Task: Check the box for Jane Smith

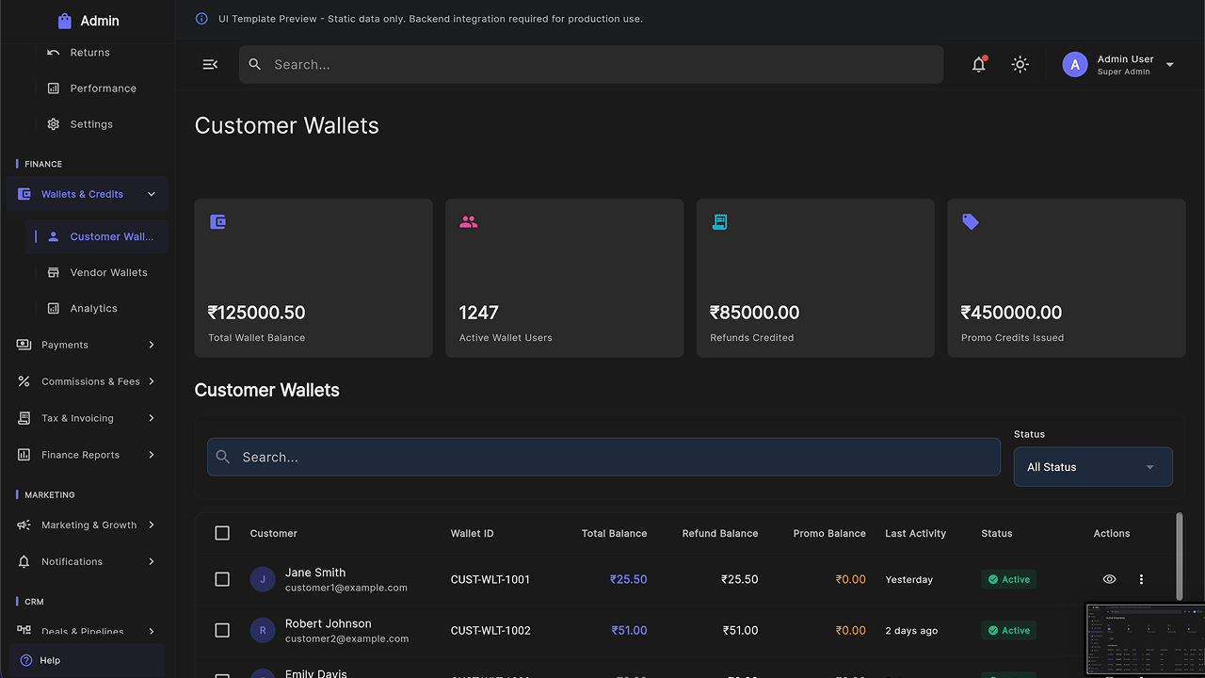Action: 222,579
